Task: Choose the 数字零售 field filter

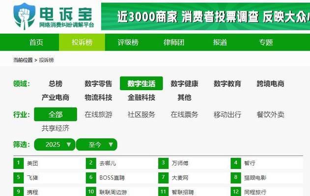Action: pyautogui.click(x=98, y=84)
